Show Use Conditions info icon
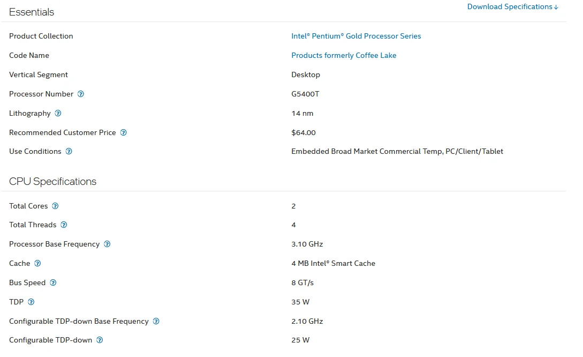Viewport: 583px width, 357px height. tap(69, 151)
